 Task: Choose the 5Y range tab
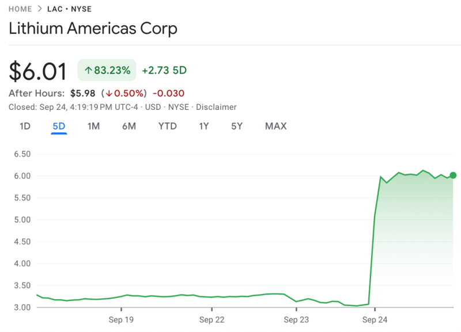(237, 126)
